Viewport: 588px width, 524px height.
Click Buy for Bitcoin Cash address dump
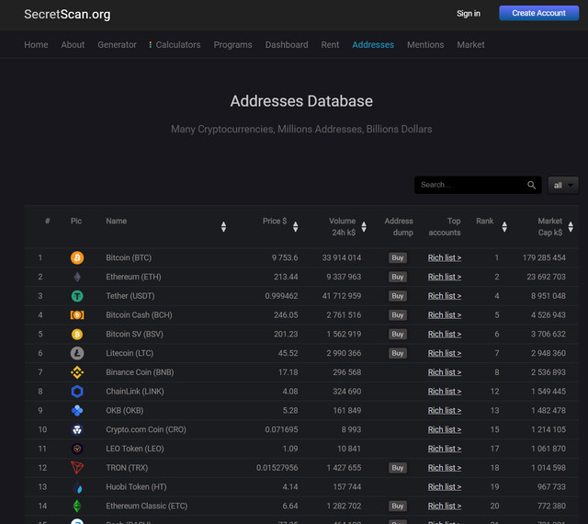[398, 315]
